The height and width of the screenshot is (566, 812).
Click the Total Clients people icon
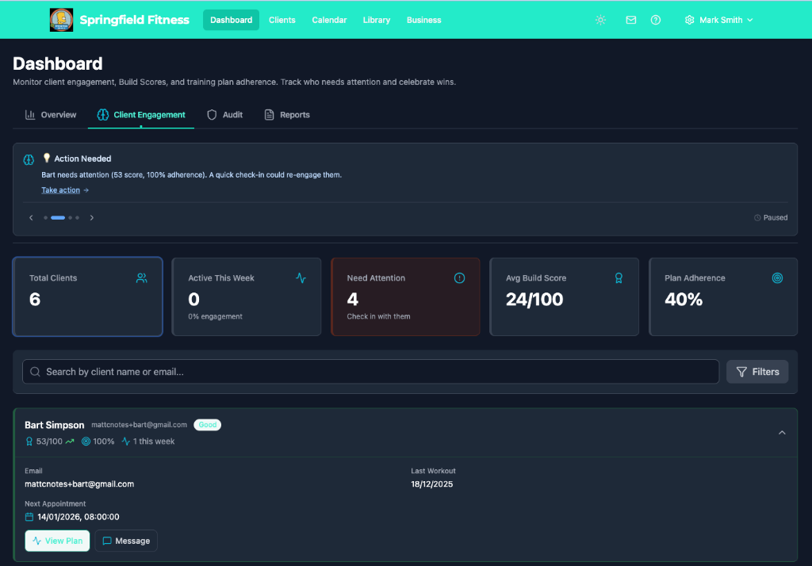point(141,278)
